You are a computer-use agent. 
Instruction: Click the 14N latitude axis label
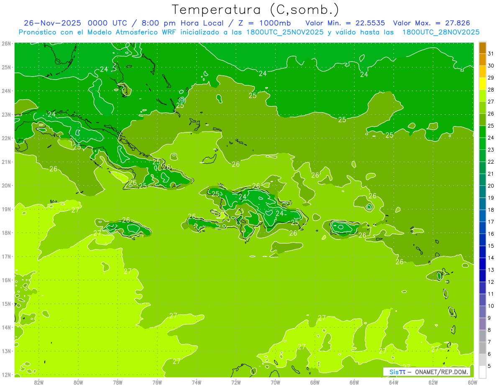[6, 327]
